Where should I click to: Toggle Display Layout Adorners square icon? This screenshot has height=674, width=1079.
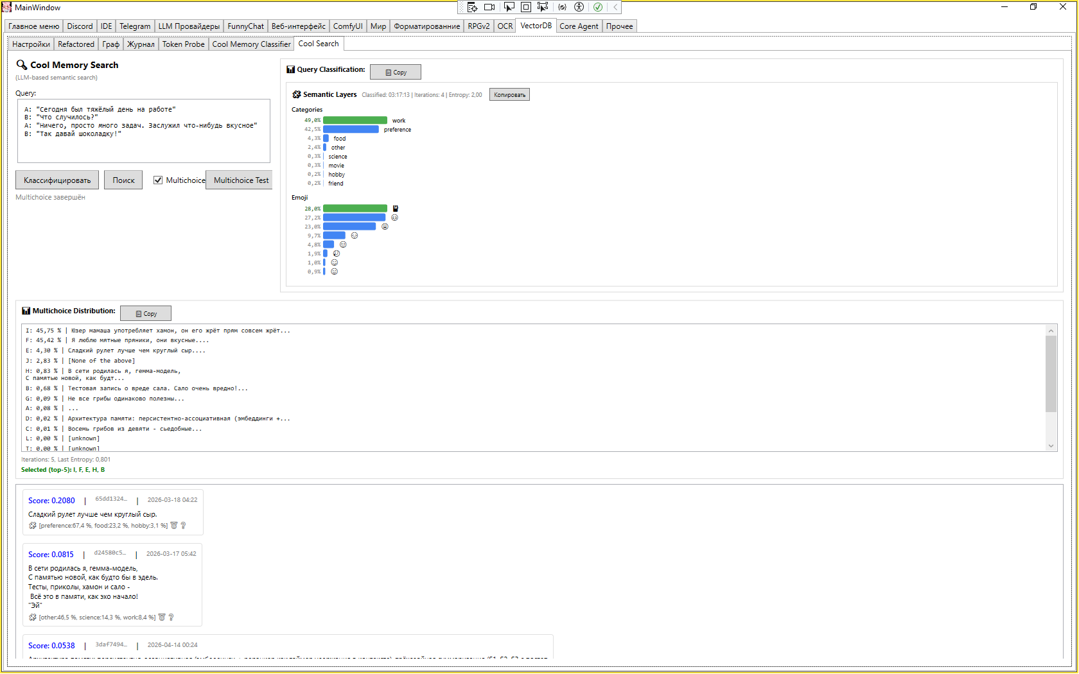tap(525, 7)
